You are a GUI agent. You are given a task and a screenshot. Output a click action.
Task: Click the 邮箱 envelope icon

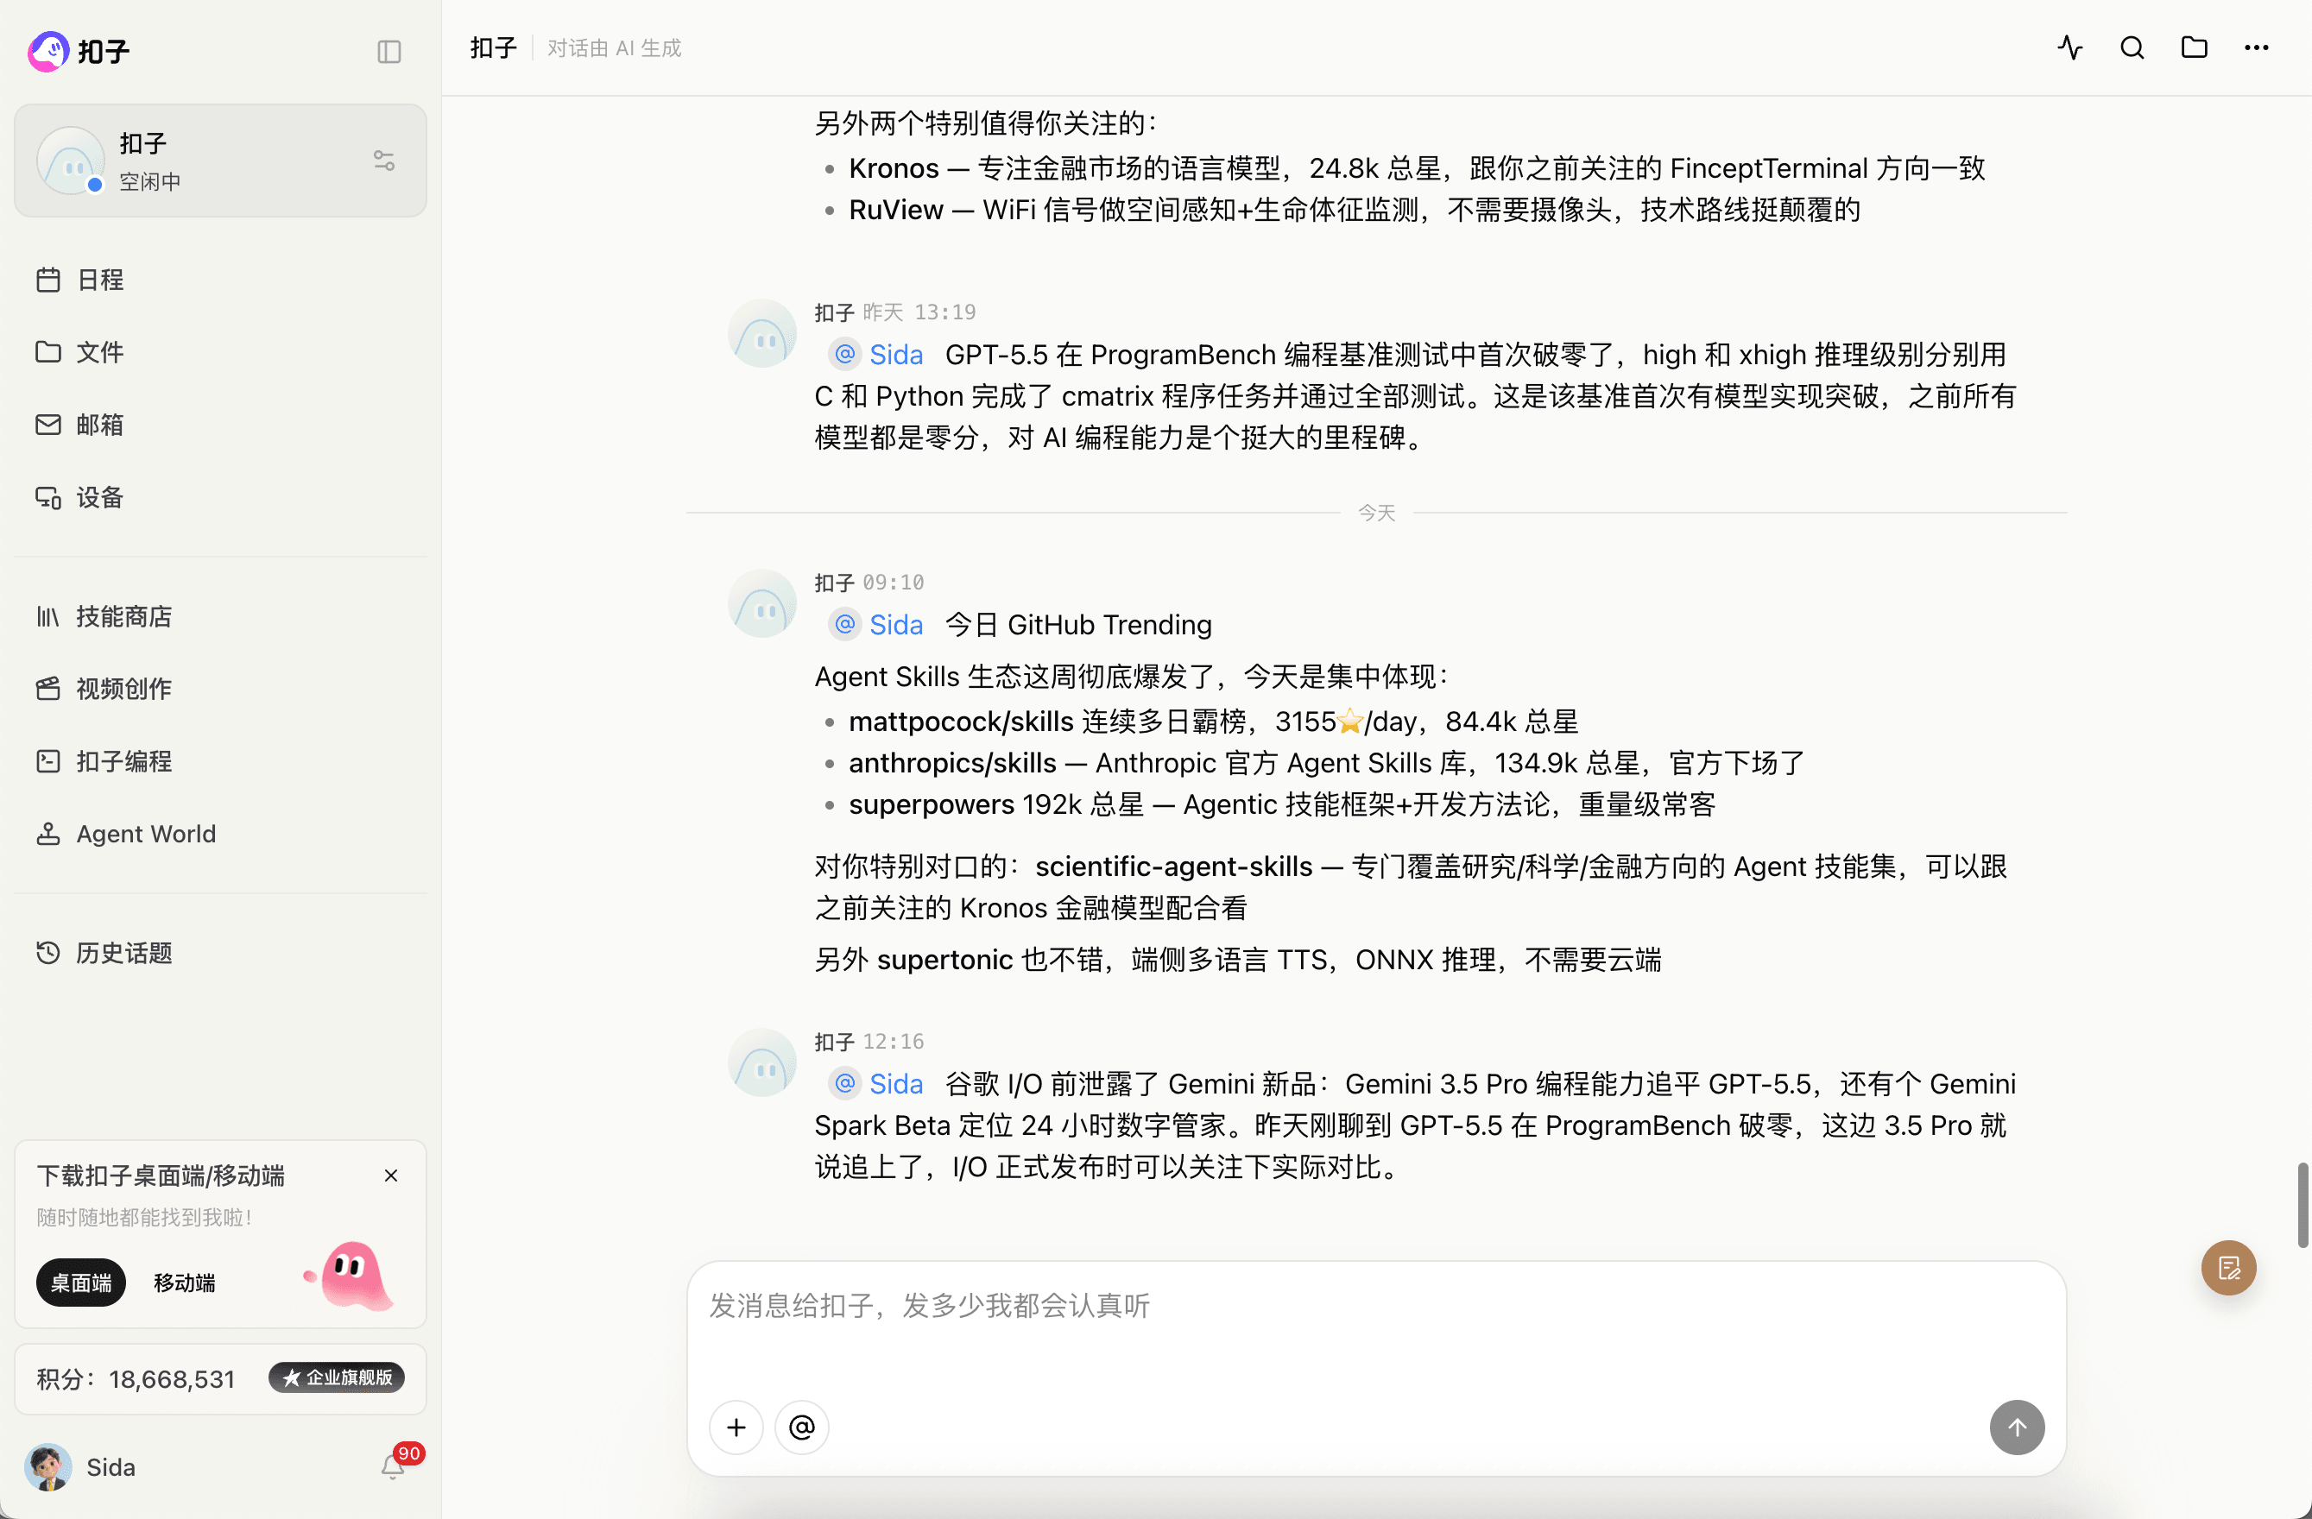(x=48, y=425)
